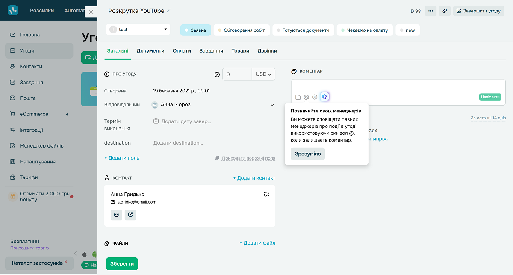This screenshot has width=513, height=275.
Task: Click the calendar icon for due date
Action: point(156,121)
